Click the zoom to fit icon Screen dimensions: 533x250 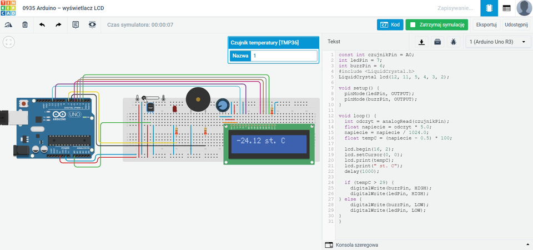tap(8, 42)
